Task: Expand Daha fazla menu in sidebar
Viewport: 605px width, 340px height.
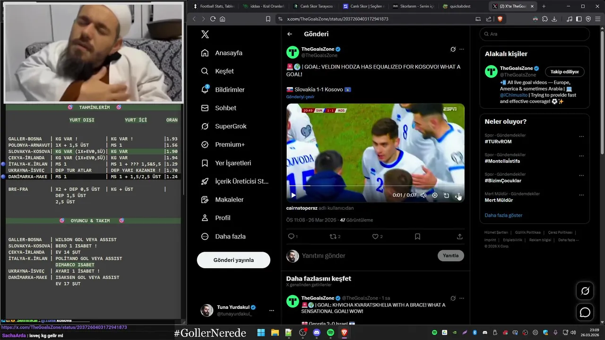Action: coord(223,237)
